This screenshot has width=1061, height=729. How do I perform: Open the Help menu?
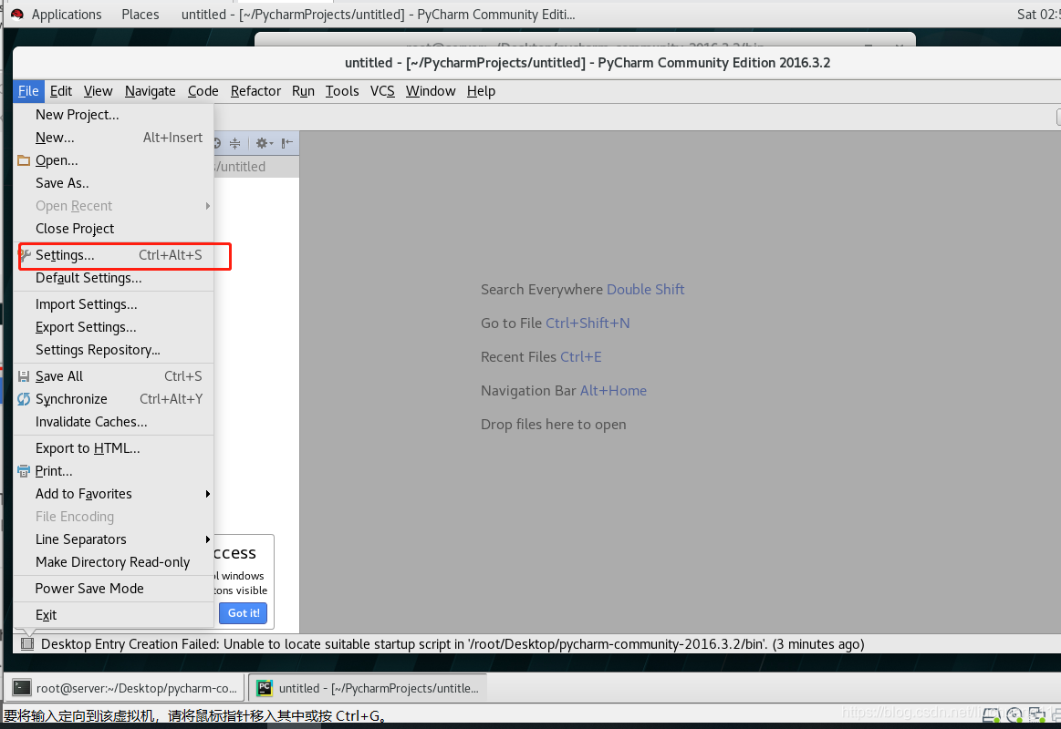point(481,91)
